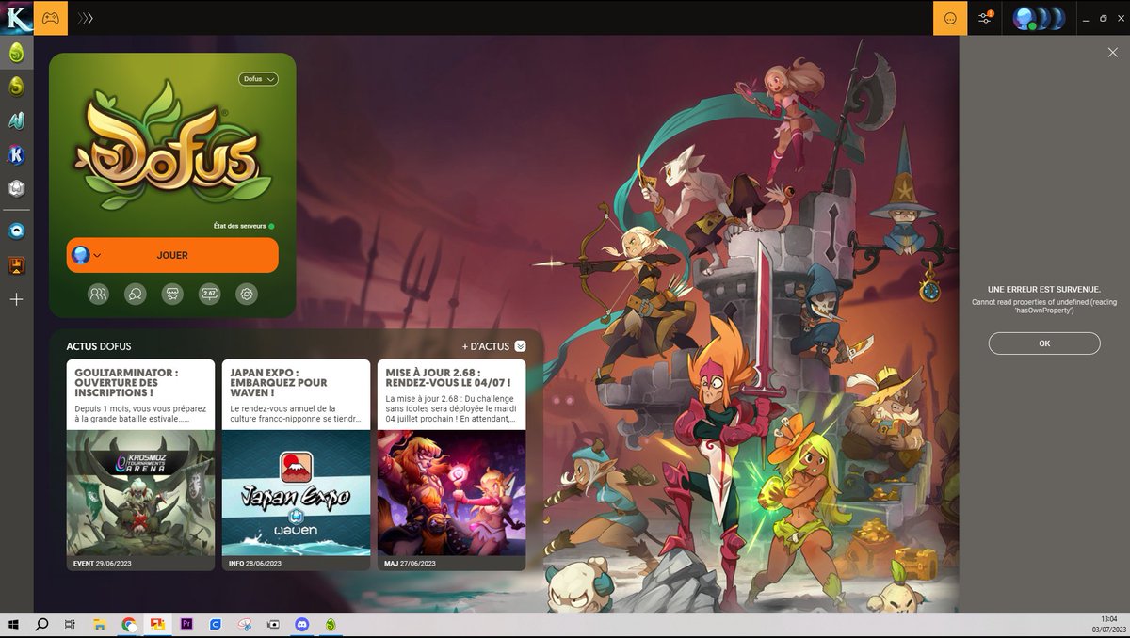Select the second Dofus egg game icon

coord(16,87)
